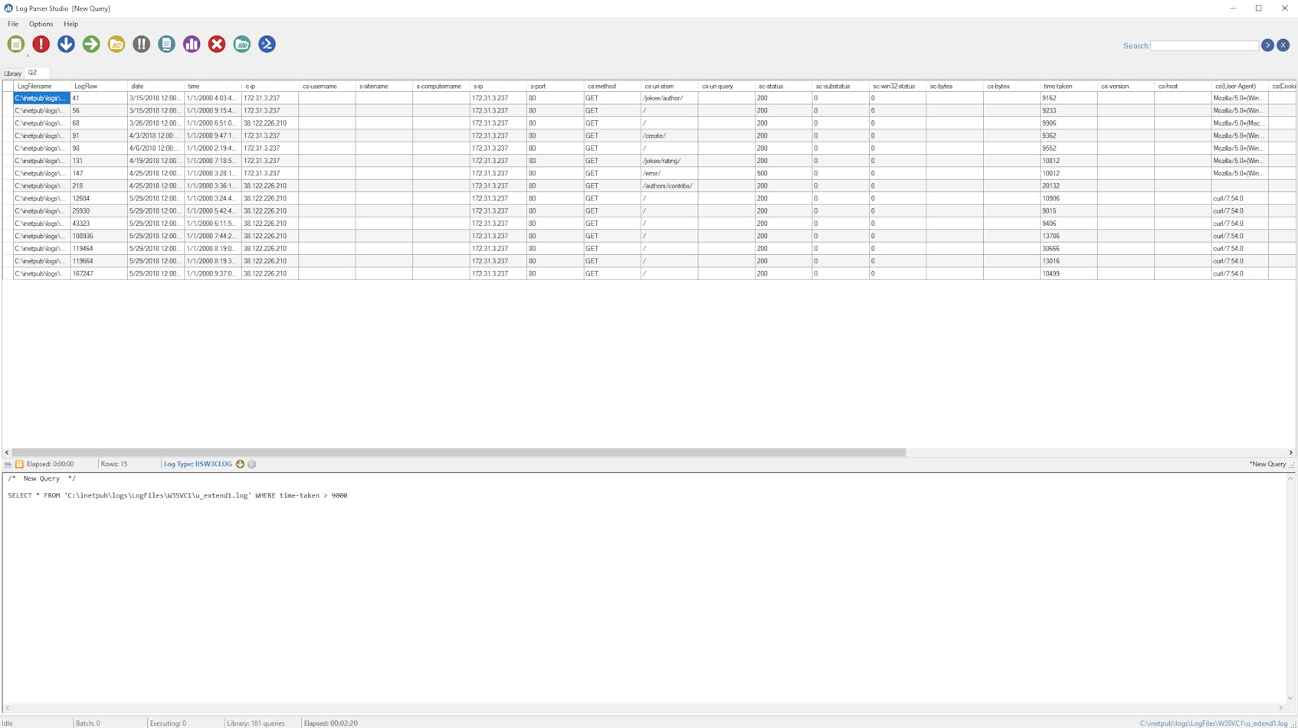This screenshot has width=1298, height=728.
Task: Export the query to PowerShell
Action: [x=267, y=44]
